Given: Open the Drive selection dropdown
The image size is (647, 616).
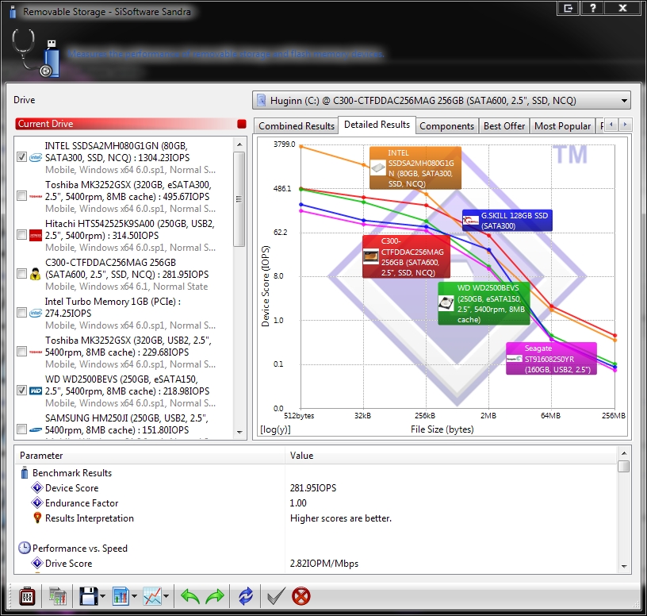Looking at the screenshot, I should [x=442, y=100].
